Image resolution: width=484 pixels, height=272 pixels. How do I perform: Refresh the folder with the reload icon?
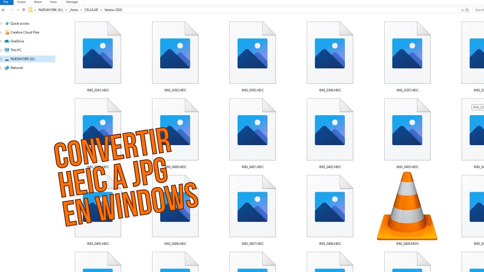467,10
